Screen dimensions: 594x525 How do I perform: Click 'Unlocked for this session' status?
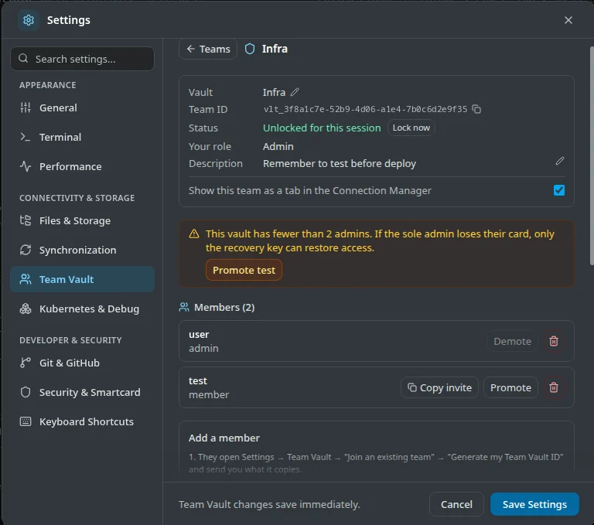click(322, 128)
